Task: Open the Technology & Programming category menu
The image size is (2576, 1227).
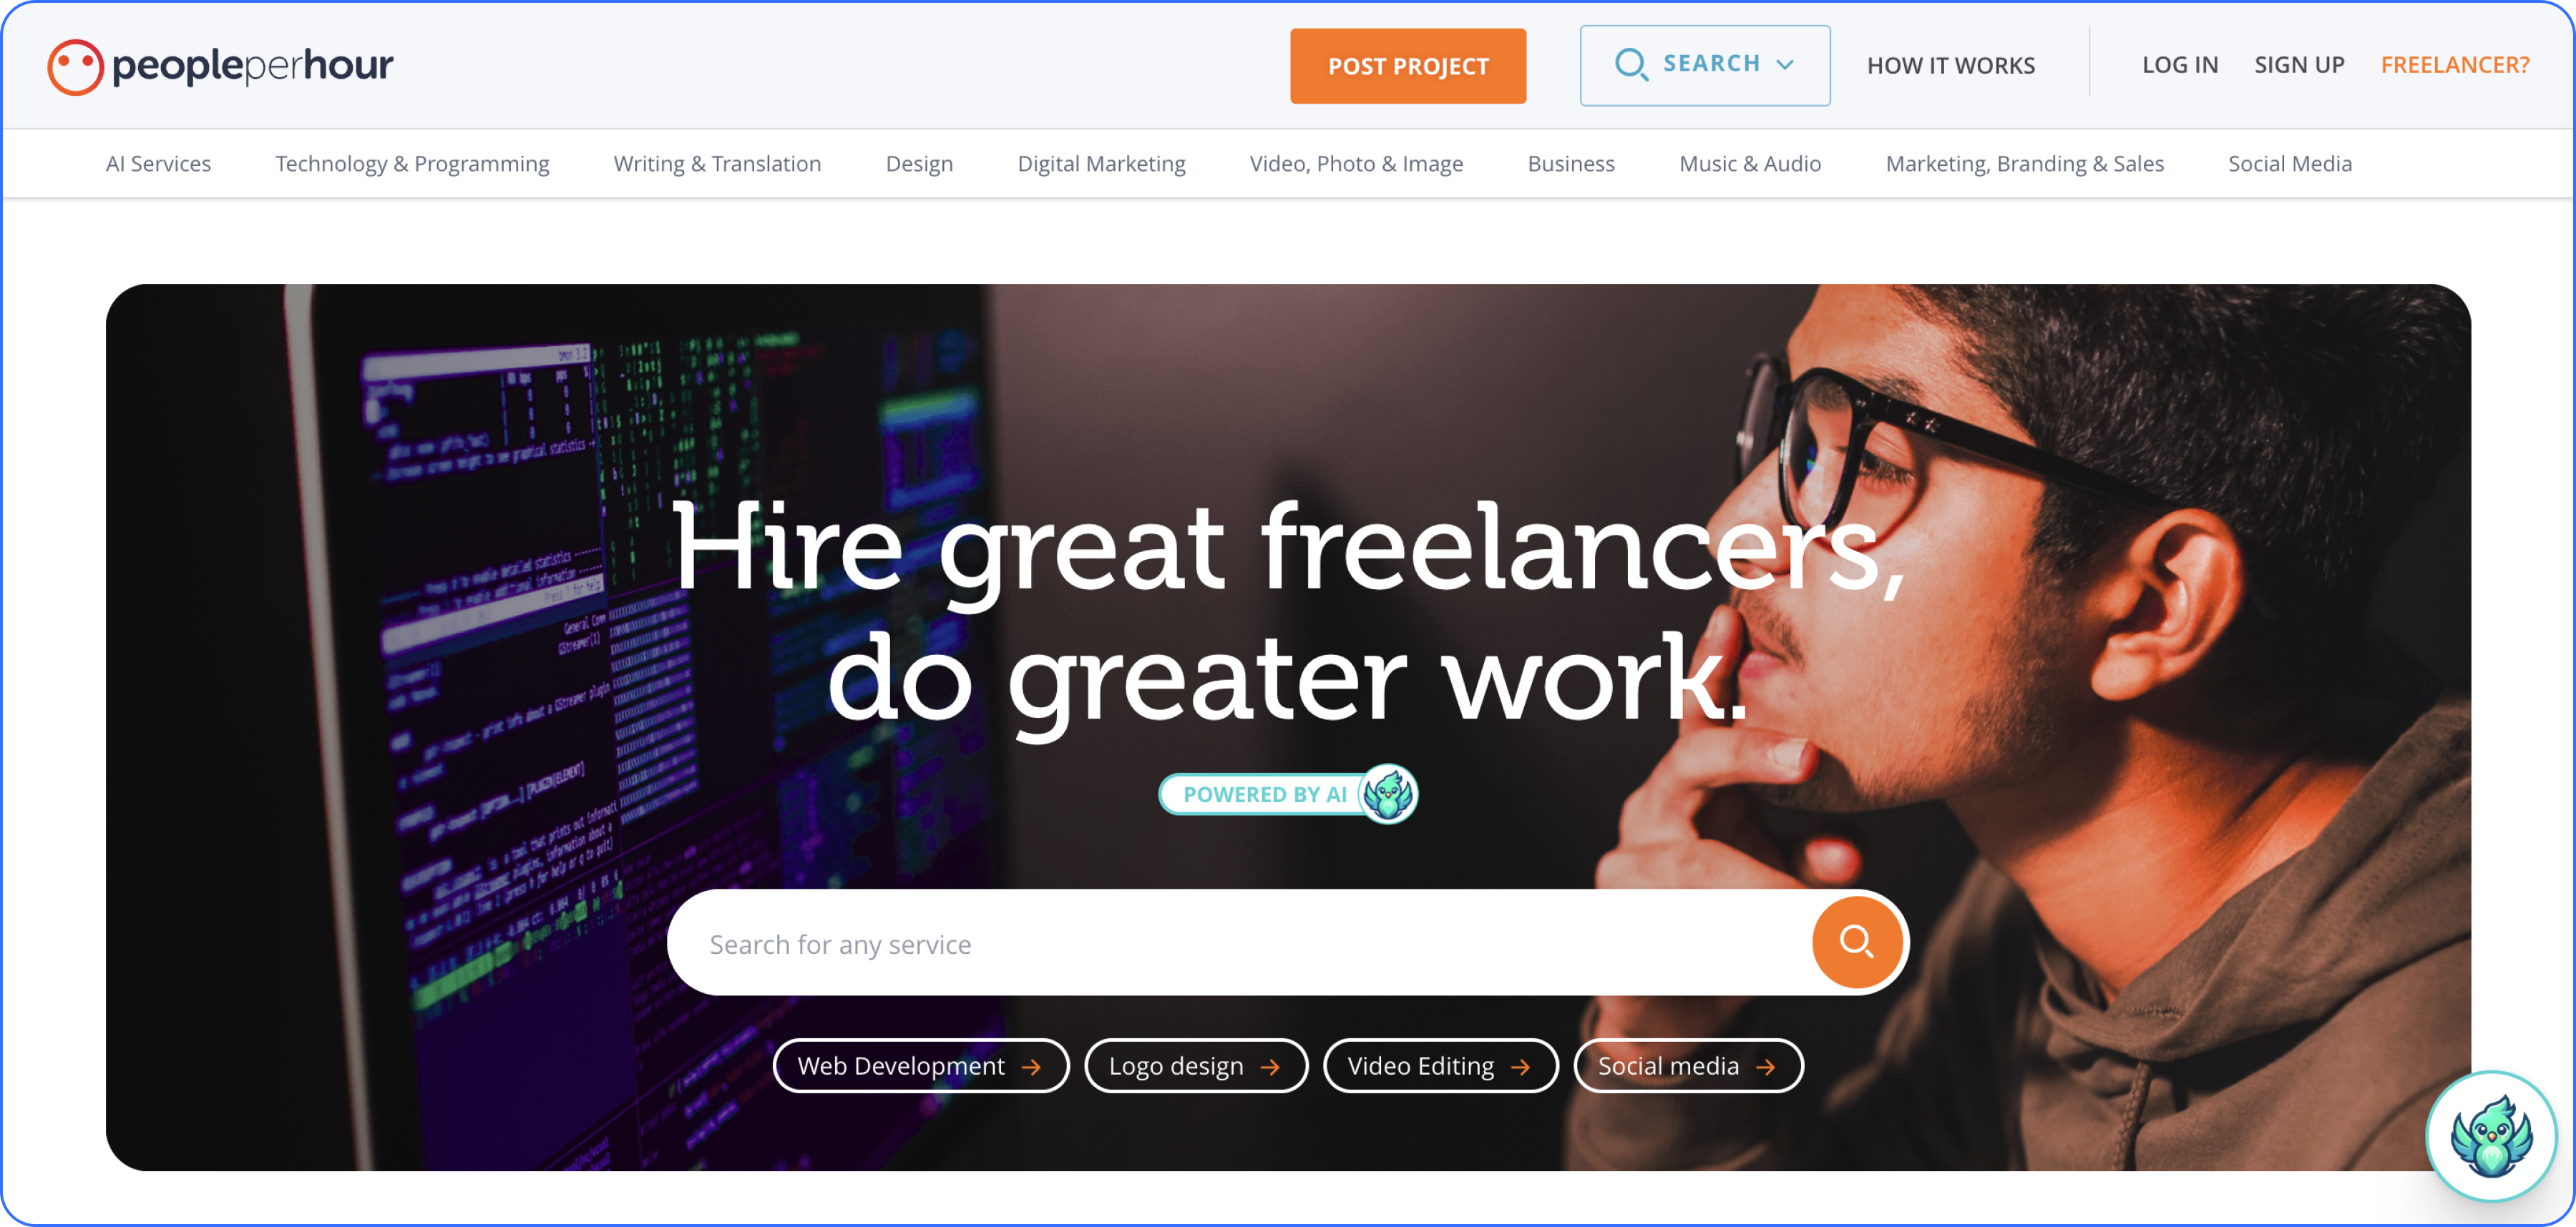Action: click(412, 164)
